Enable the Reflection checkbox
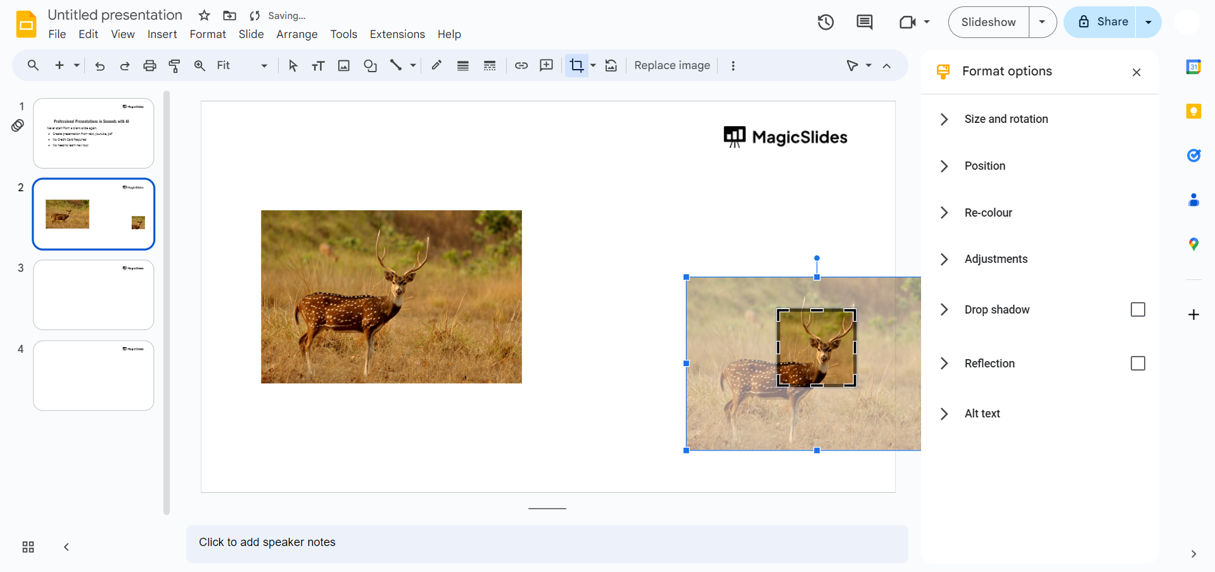Screen dimensions: 1215x572 (1138, 364)
